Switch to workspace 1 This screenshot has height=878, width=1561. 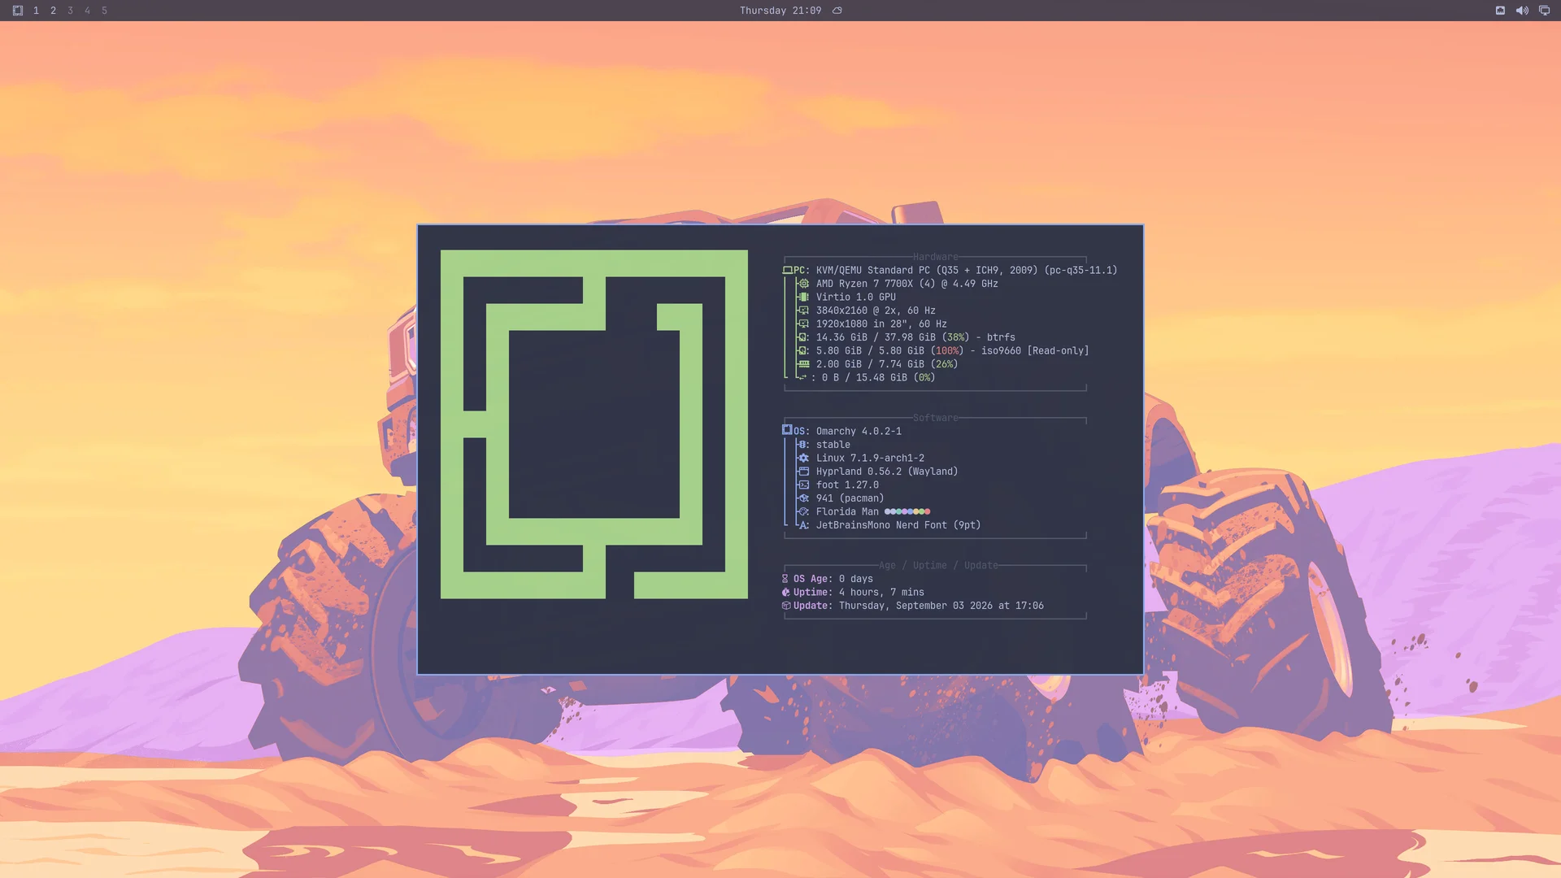coord(36,11)
